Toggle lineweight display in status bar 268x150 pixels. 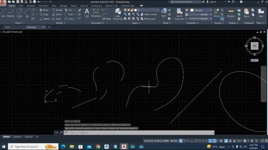[x=222, y=141]
